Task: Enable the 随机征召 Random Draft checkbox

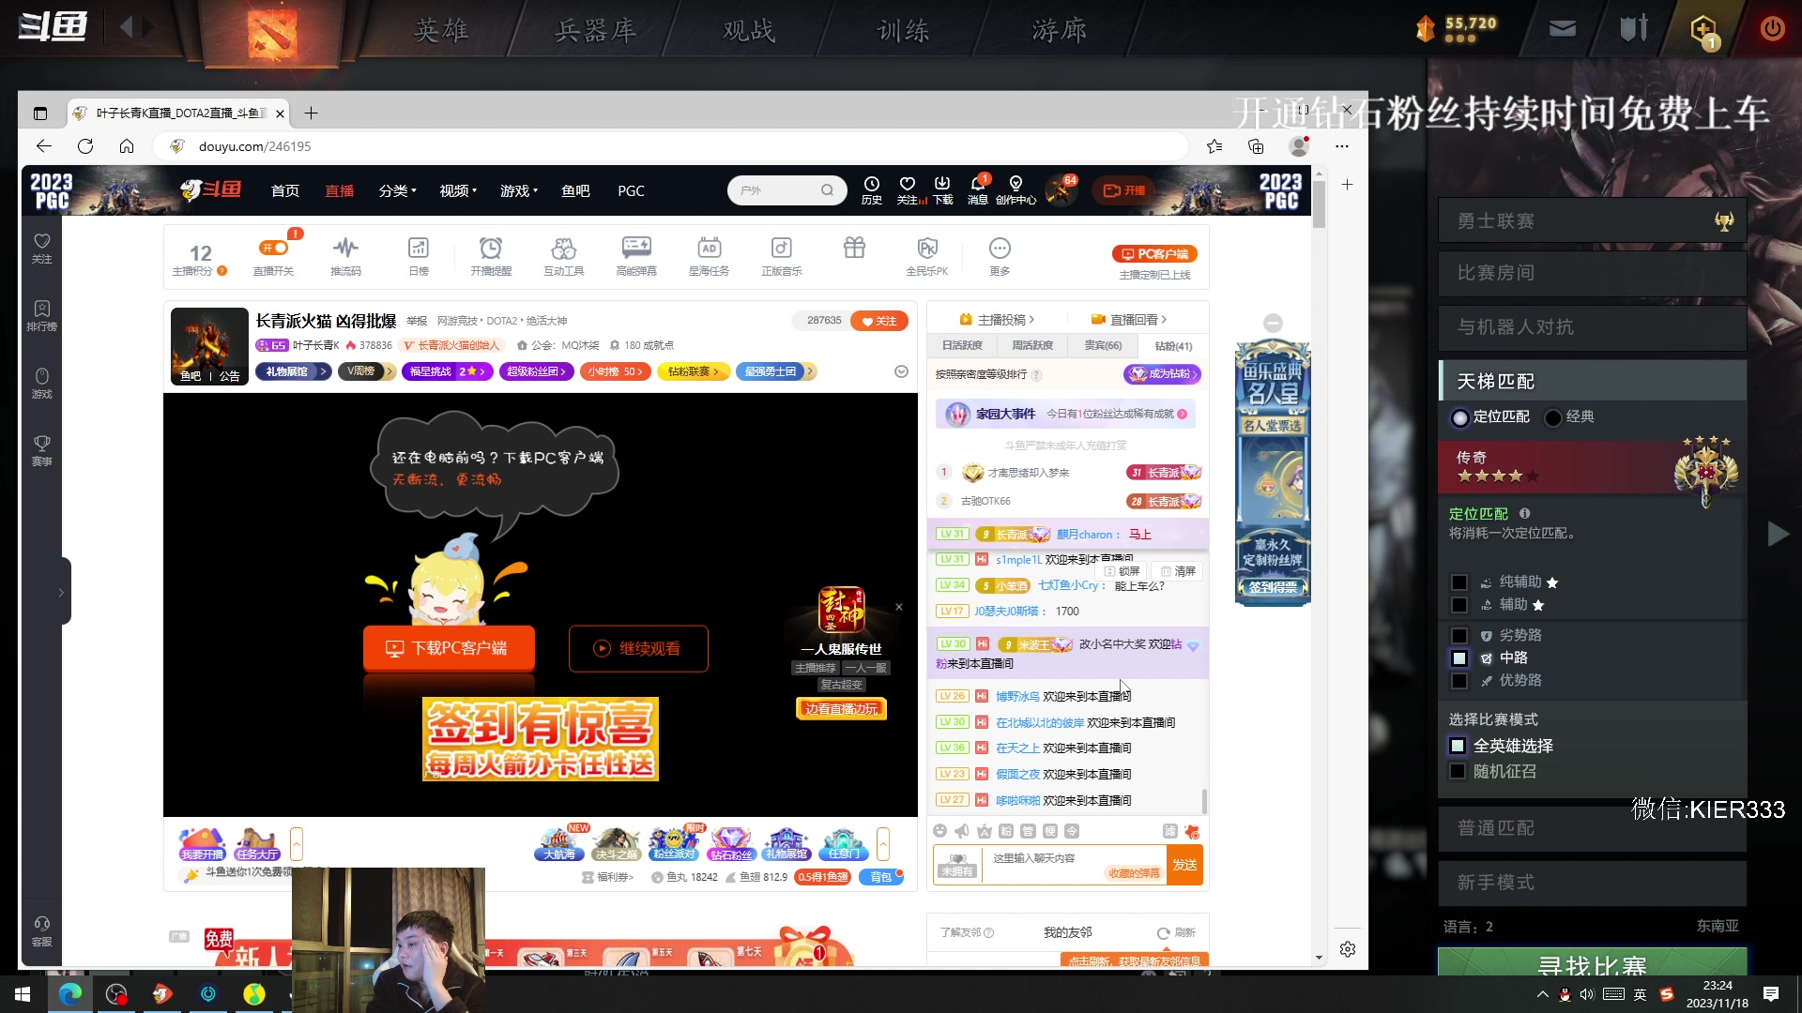Action: [1458, 771]
